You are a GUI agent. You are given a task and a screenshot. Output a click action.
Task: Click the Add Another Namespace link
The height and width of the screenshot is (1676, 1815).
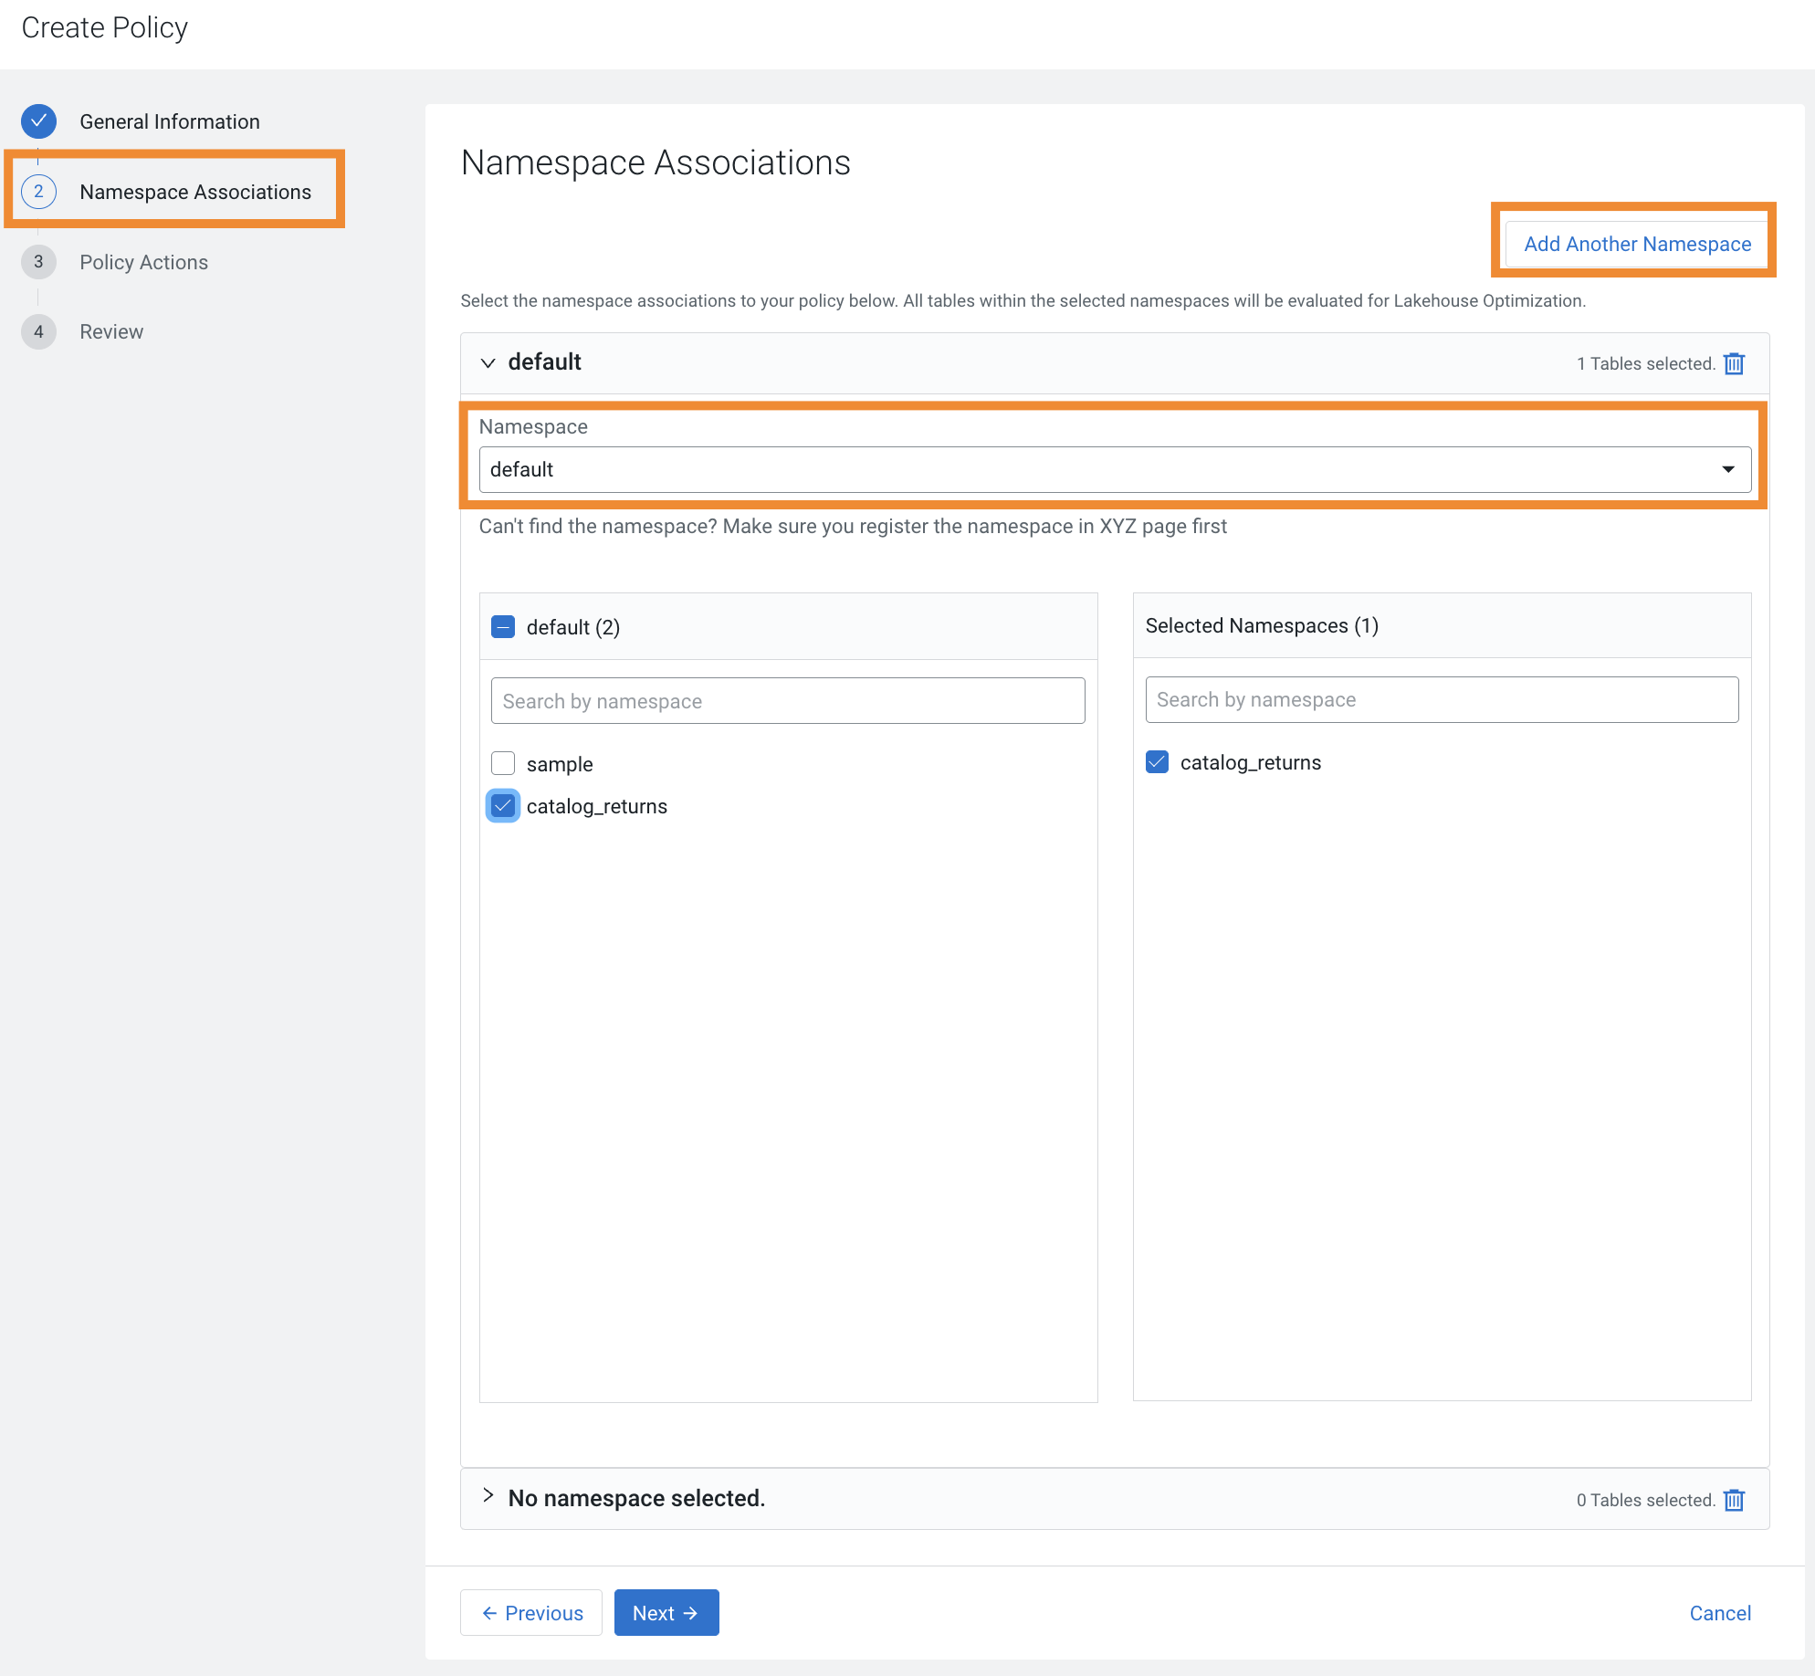tap(1636, 244)
